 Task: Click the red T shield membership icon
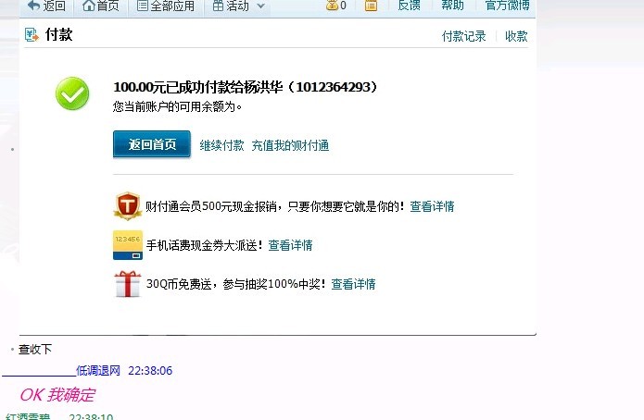(128, 206)
